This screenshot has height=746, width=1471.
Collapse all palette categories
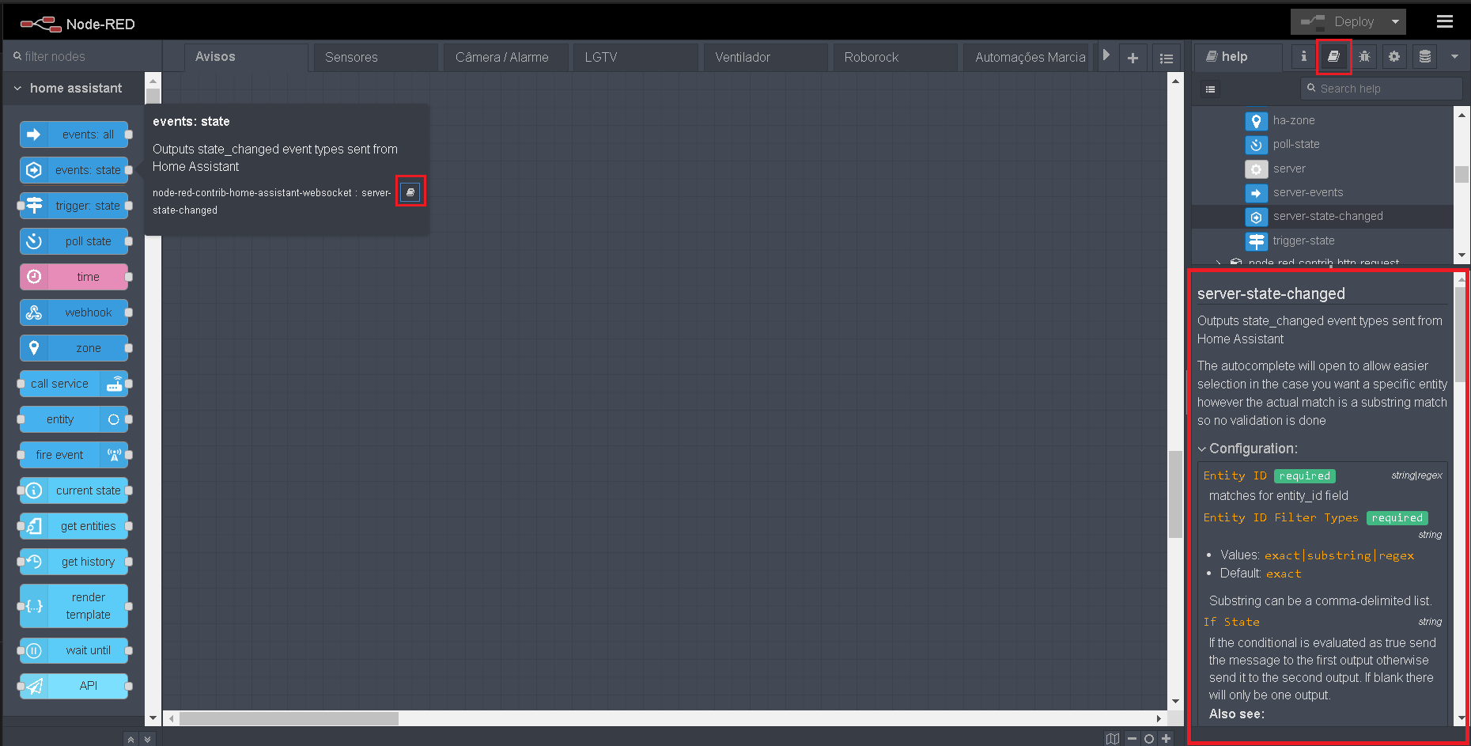pos(130,739)
